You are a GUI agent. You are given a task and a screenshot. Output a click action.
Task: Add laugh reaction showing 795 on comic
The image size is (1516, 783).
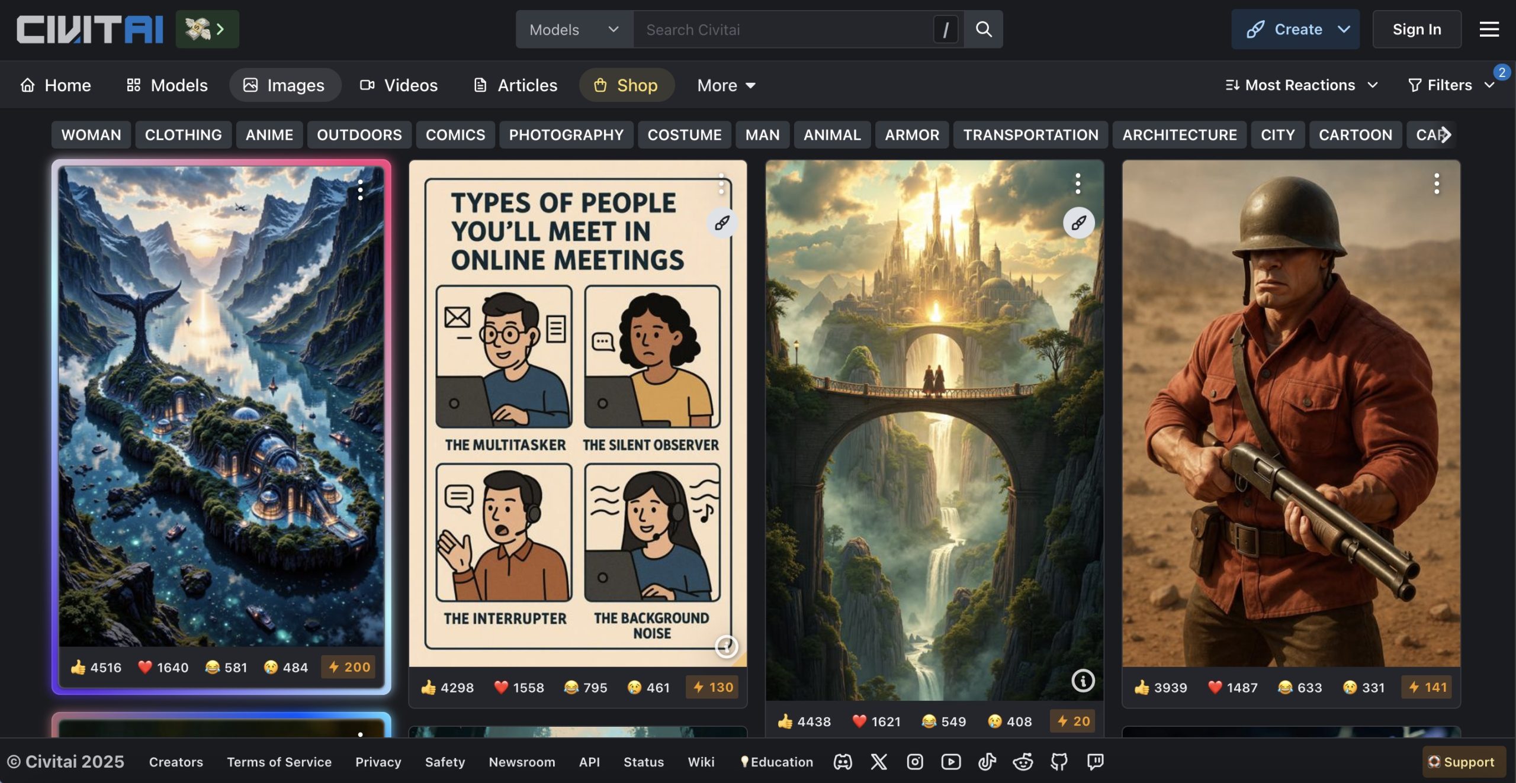586,687
